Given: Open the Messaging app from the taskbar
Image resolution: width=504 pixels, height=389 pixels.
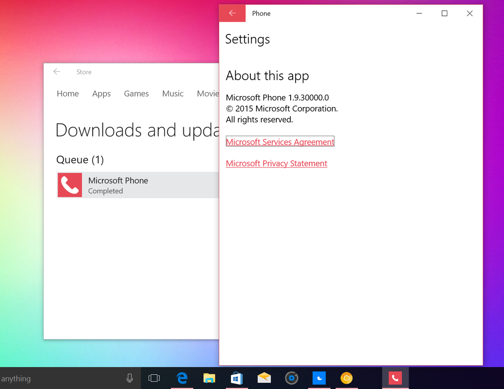Looking at the screenshot, I should point(319,378).
